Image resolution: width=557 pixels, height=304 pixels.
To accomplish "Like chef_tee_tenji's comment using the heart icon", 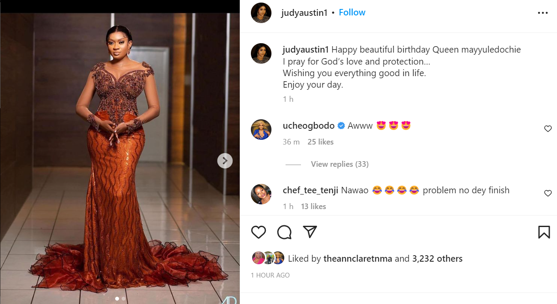I will click(548, 193).
